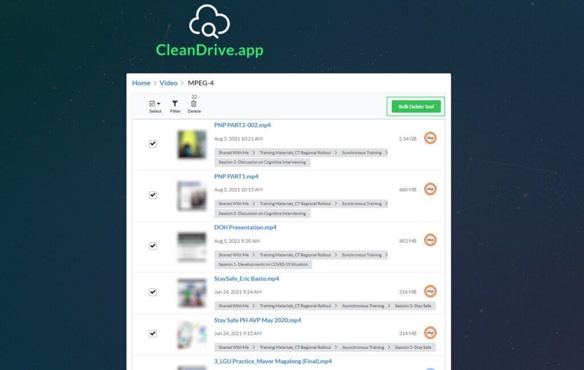Click the PNP PART1.mp4 thumbnail
584x370 pixels.
click(x=192, y=195)
